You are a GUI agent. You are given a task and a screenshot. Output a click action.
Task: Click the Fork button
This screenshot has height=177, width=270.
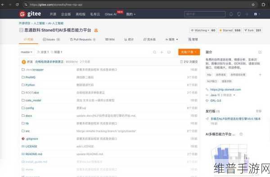tap(249, 31)
